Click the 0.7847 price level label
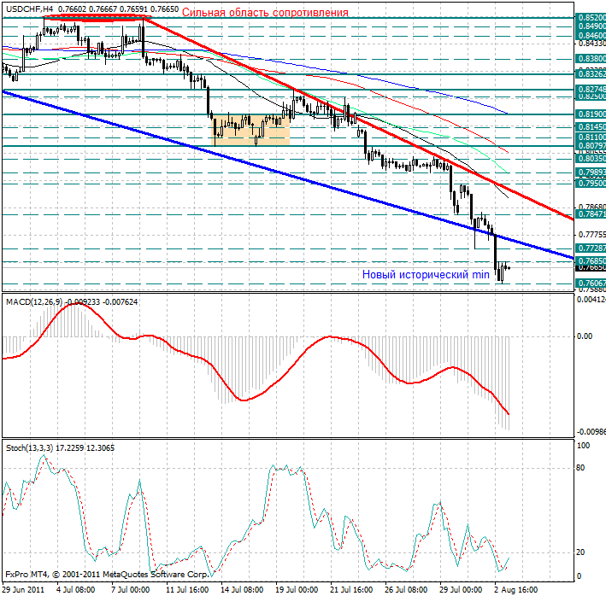606x596 pixels. [591, 214]
